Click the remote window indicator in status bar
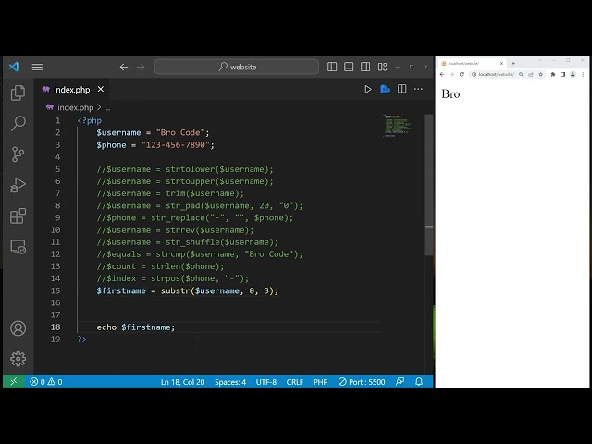Screen dimensions: 592x444 tap(13, 382)
